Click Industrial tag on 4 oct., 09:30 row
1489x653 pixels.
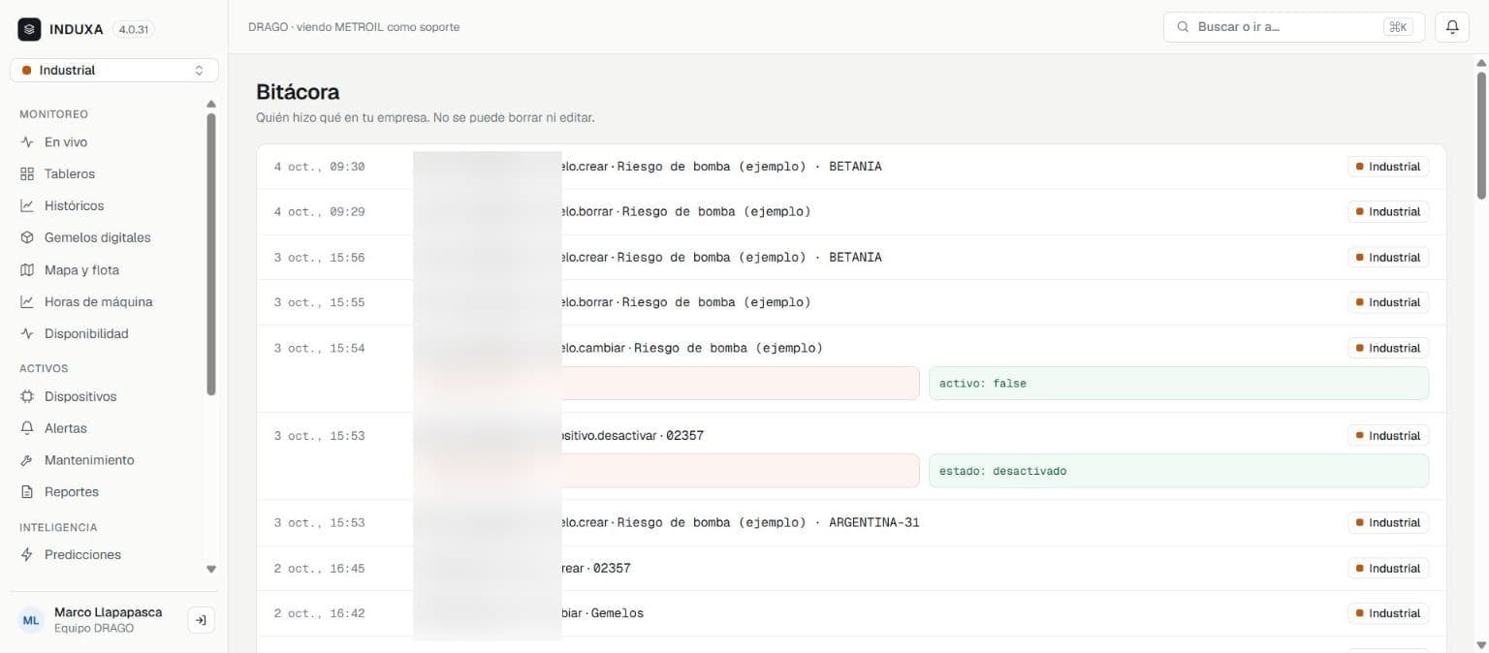(x=1388, y=167)
